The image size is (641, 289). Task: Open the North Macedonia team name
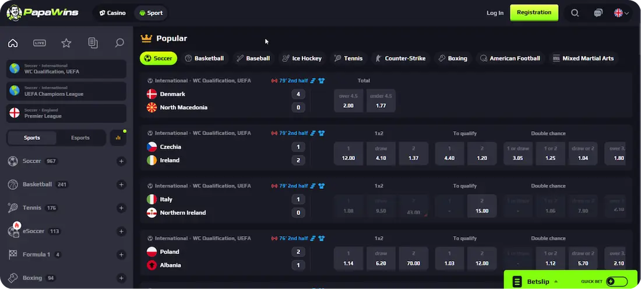(x=184, y=108)
